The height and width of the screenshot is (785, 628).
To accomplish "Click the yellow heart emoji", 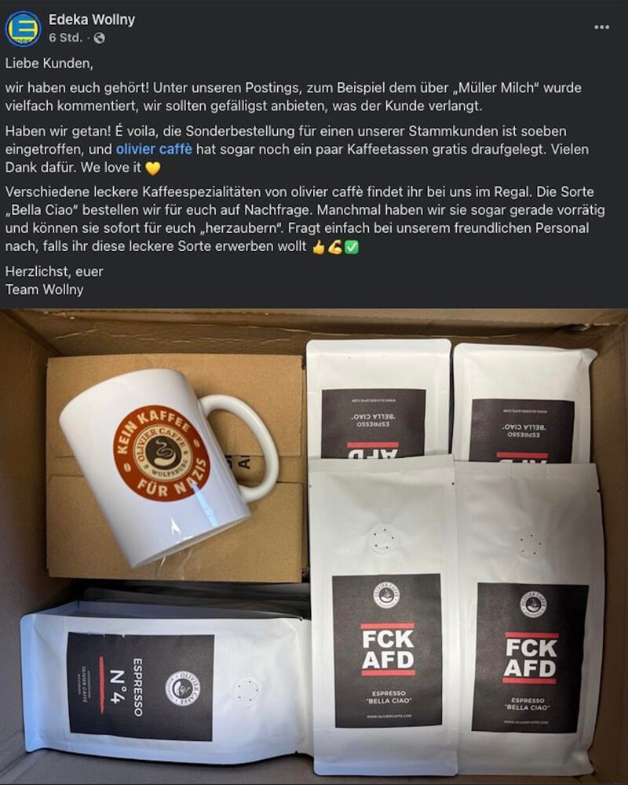I will (x=153, y=168).
